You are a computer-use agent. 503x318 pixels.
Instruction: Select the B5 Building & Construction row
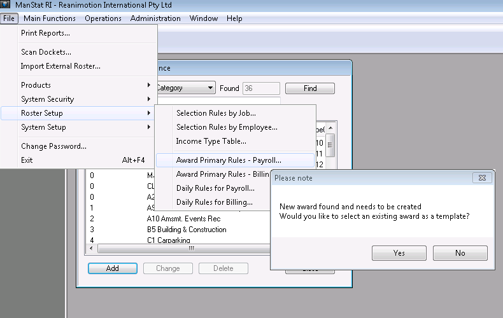coord(186,230)
